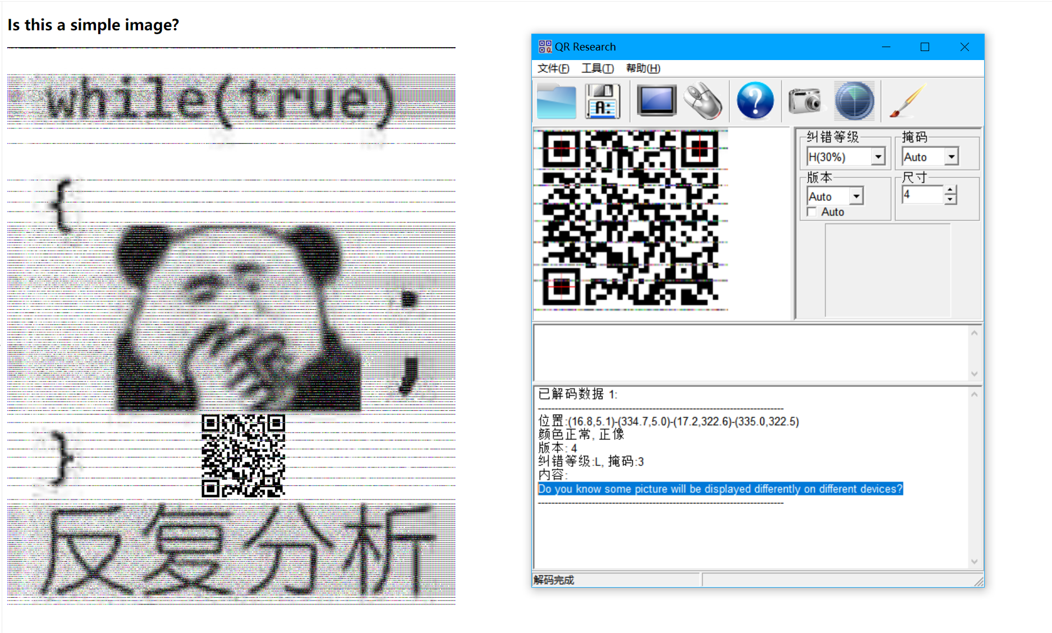Click the '颜色正常, 正像' line
The width and height of the screenshot is (1052, 633).
(x=581, y=434)
